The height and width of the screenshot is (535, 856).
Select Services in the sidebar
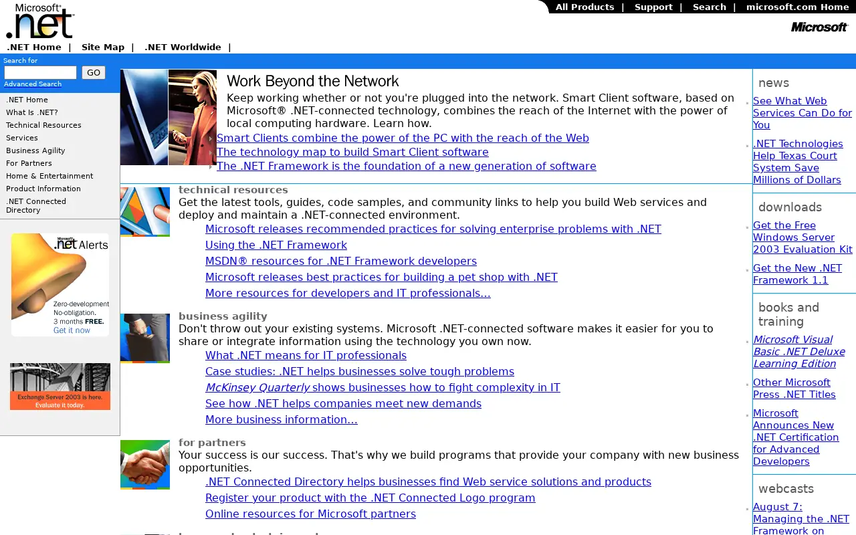(22, 138)
